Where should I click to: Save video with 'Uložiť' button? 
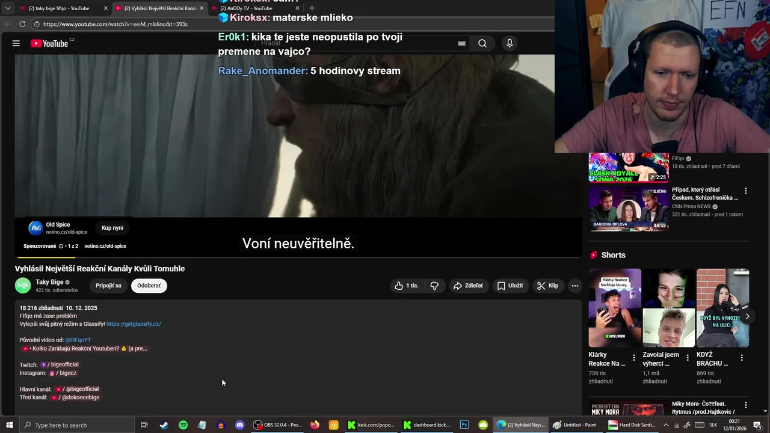pos(510,286)
